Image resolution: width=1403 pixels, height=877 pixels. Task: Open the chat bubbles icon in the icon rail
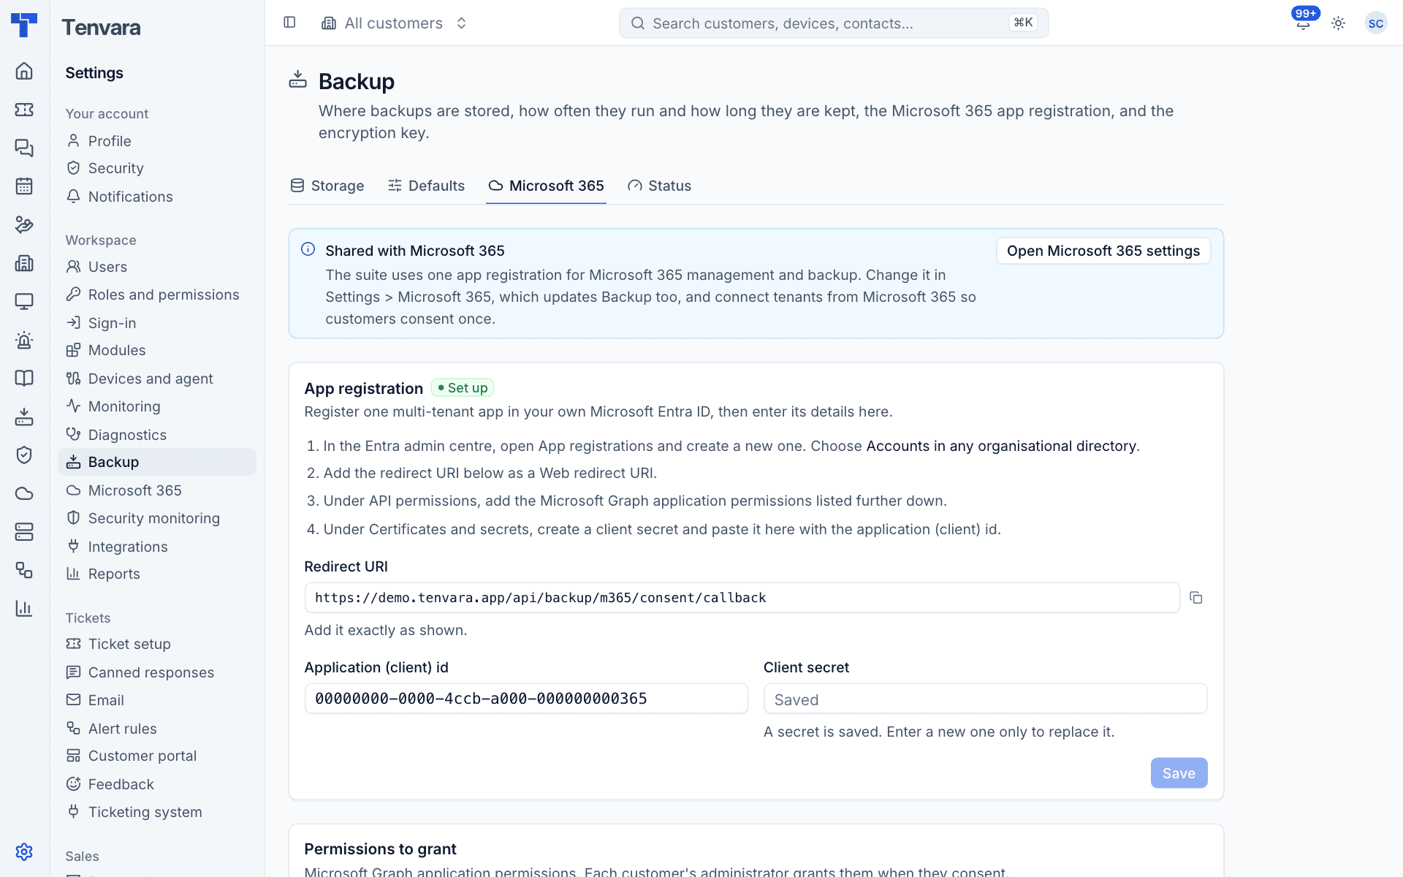pos(24,148)
